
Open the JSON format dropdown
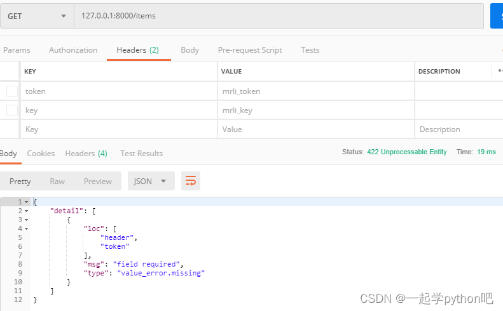pos(151,181)
